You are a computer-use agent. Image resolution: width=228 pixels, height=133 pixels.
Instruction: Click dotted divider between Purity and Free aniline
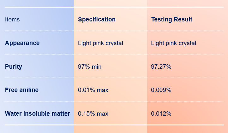(114, 78)
